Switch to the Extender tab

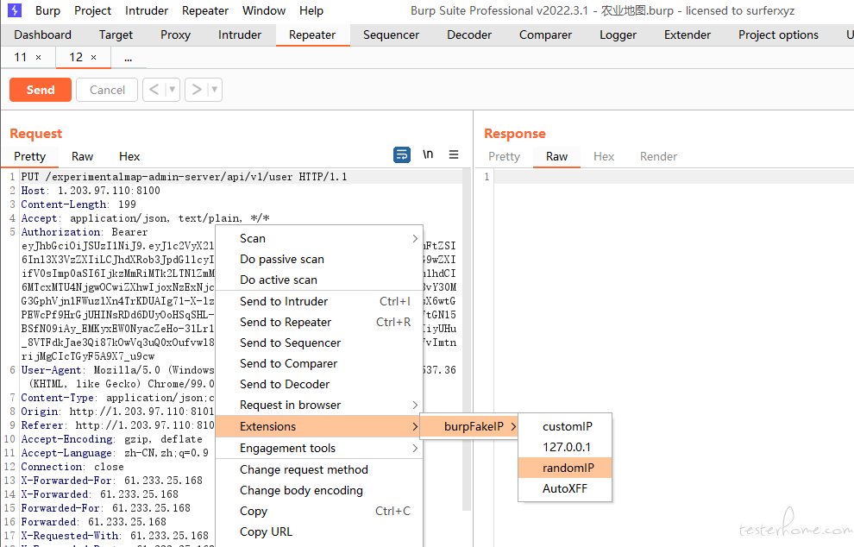(688, 35)
